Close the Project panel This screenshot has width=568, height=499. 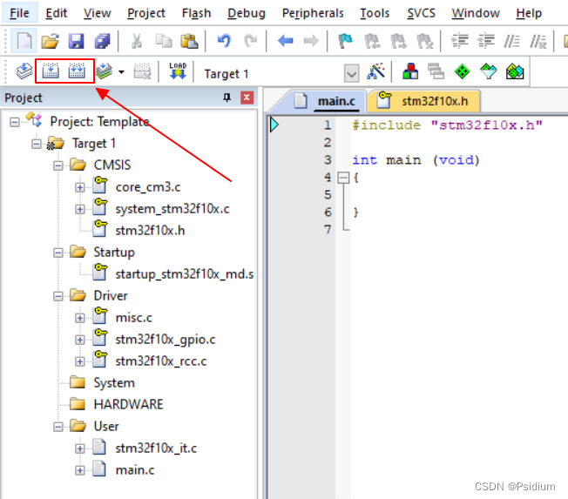pos(247,98)
